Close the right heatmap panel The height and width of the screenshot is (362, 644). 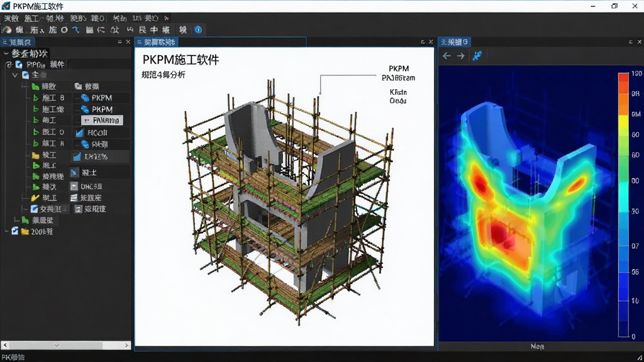(640, 42)
